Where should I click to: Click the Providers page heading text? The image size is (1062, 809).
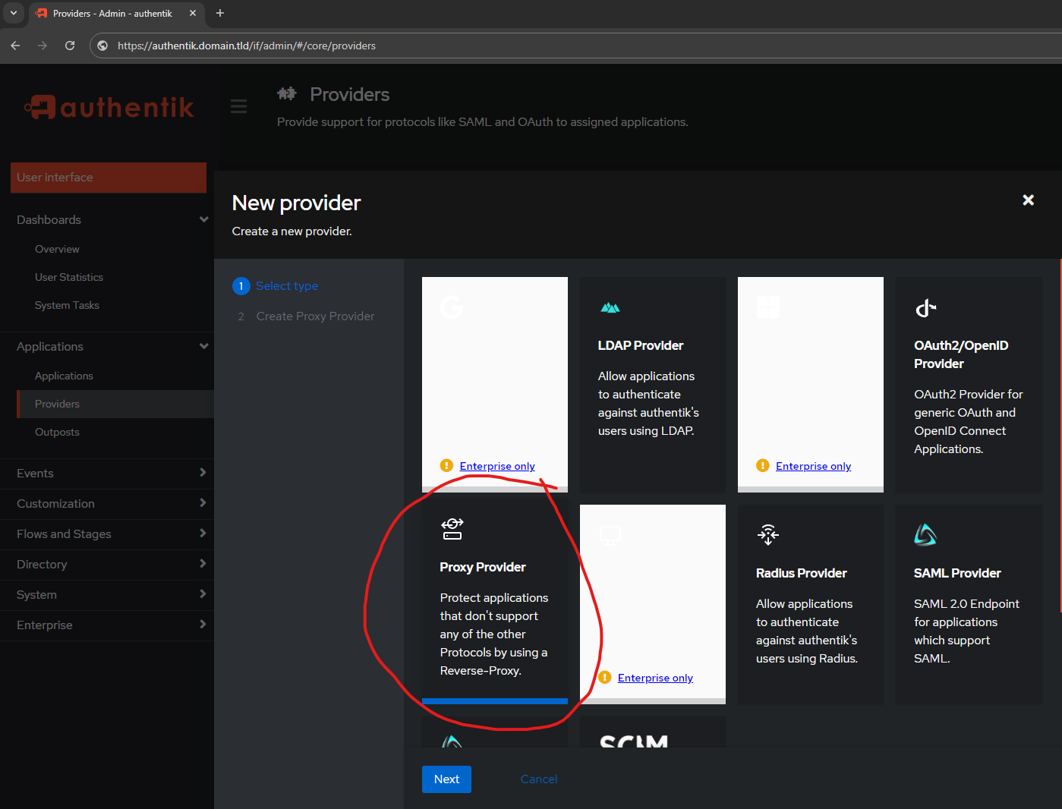coord(350,94)
